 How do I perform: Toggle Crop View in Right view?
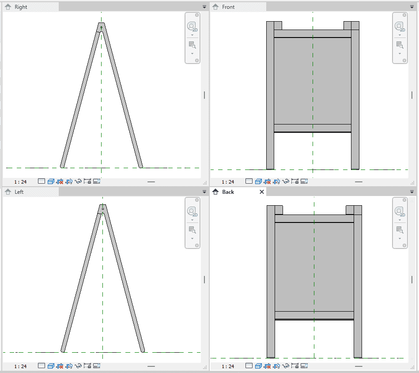tap(60, 181)
